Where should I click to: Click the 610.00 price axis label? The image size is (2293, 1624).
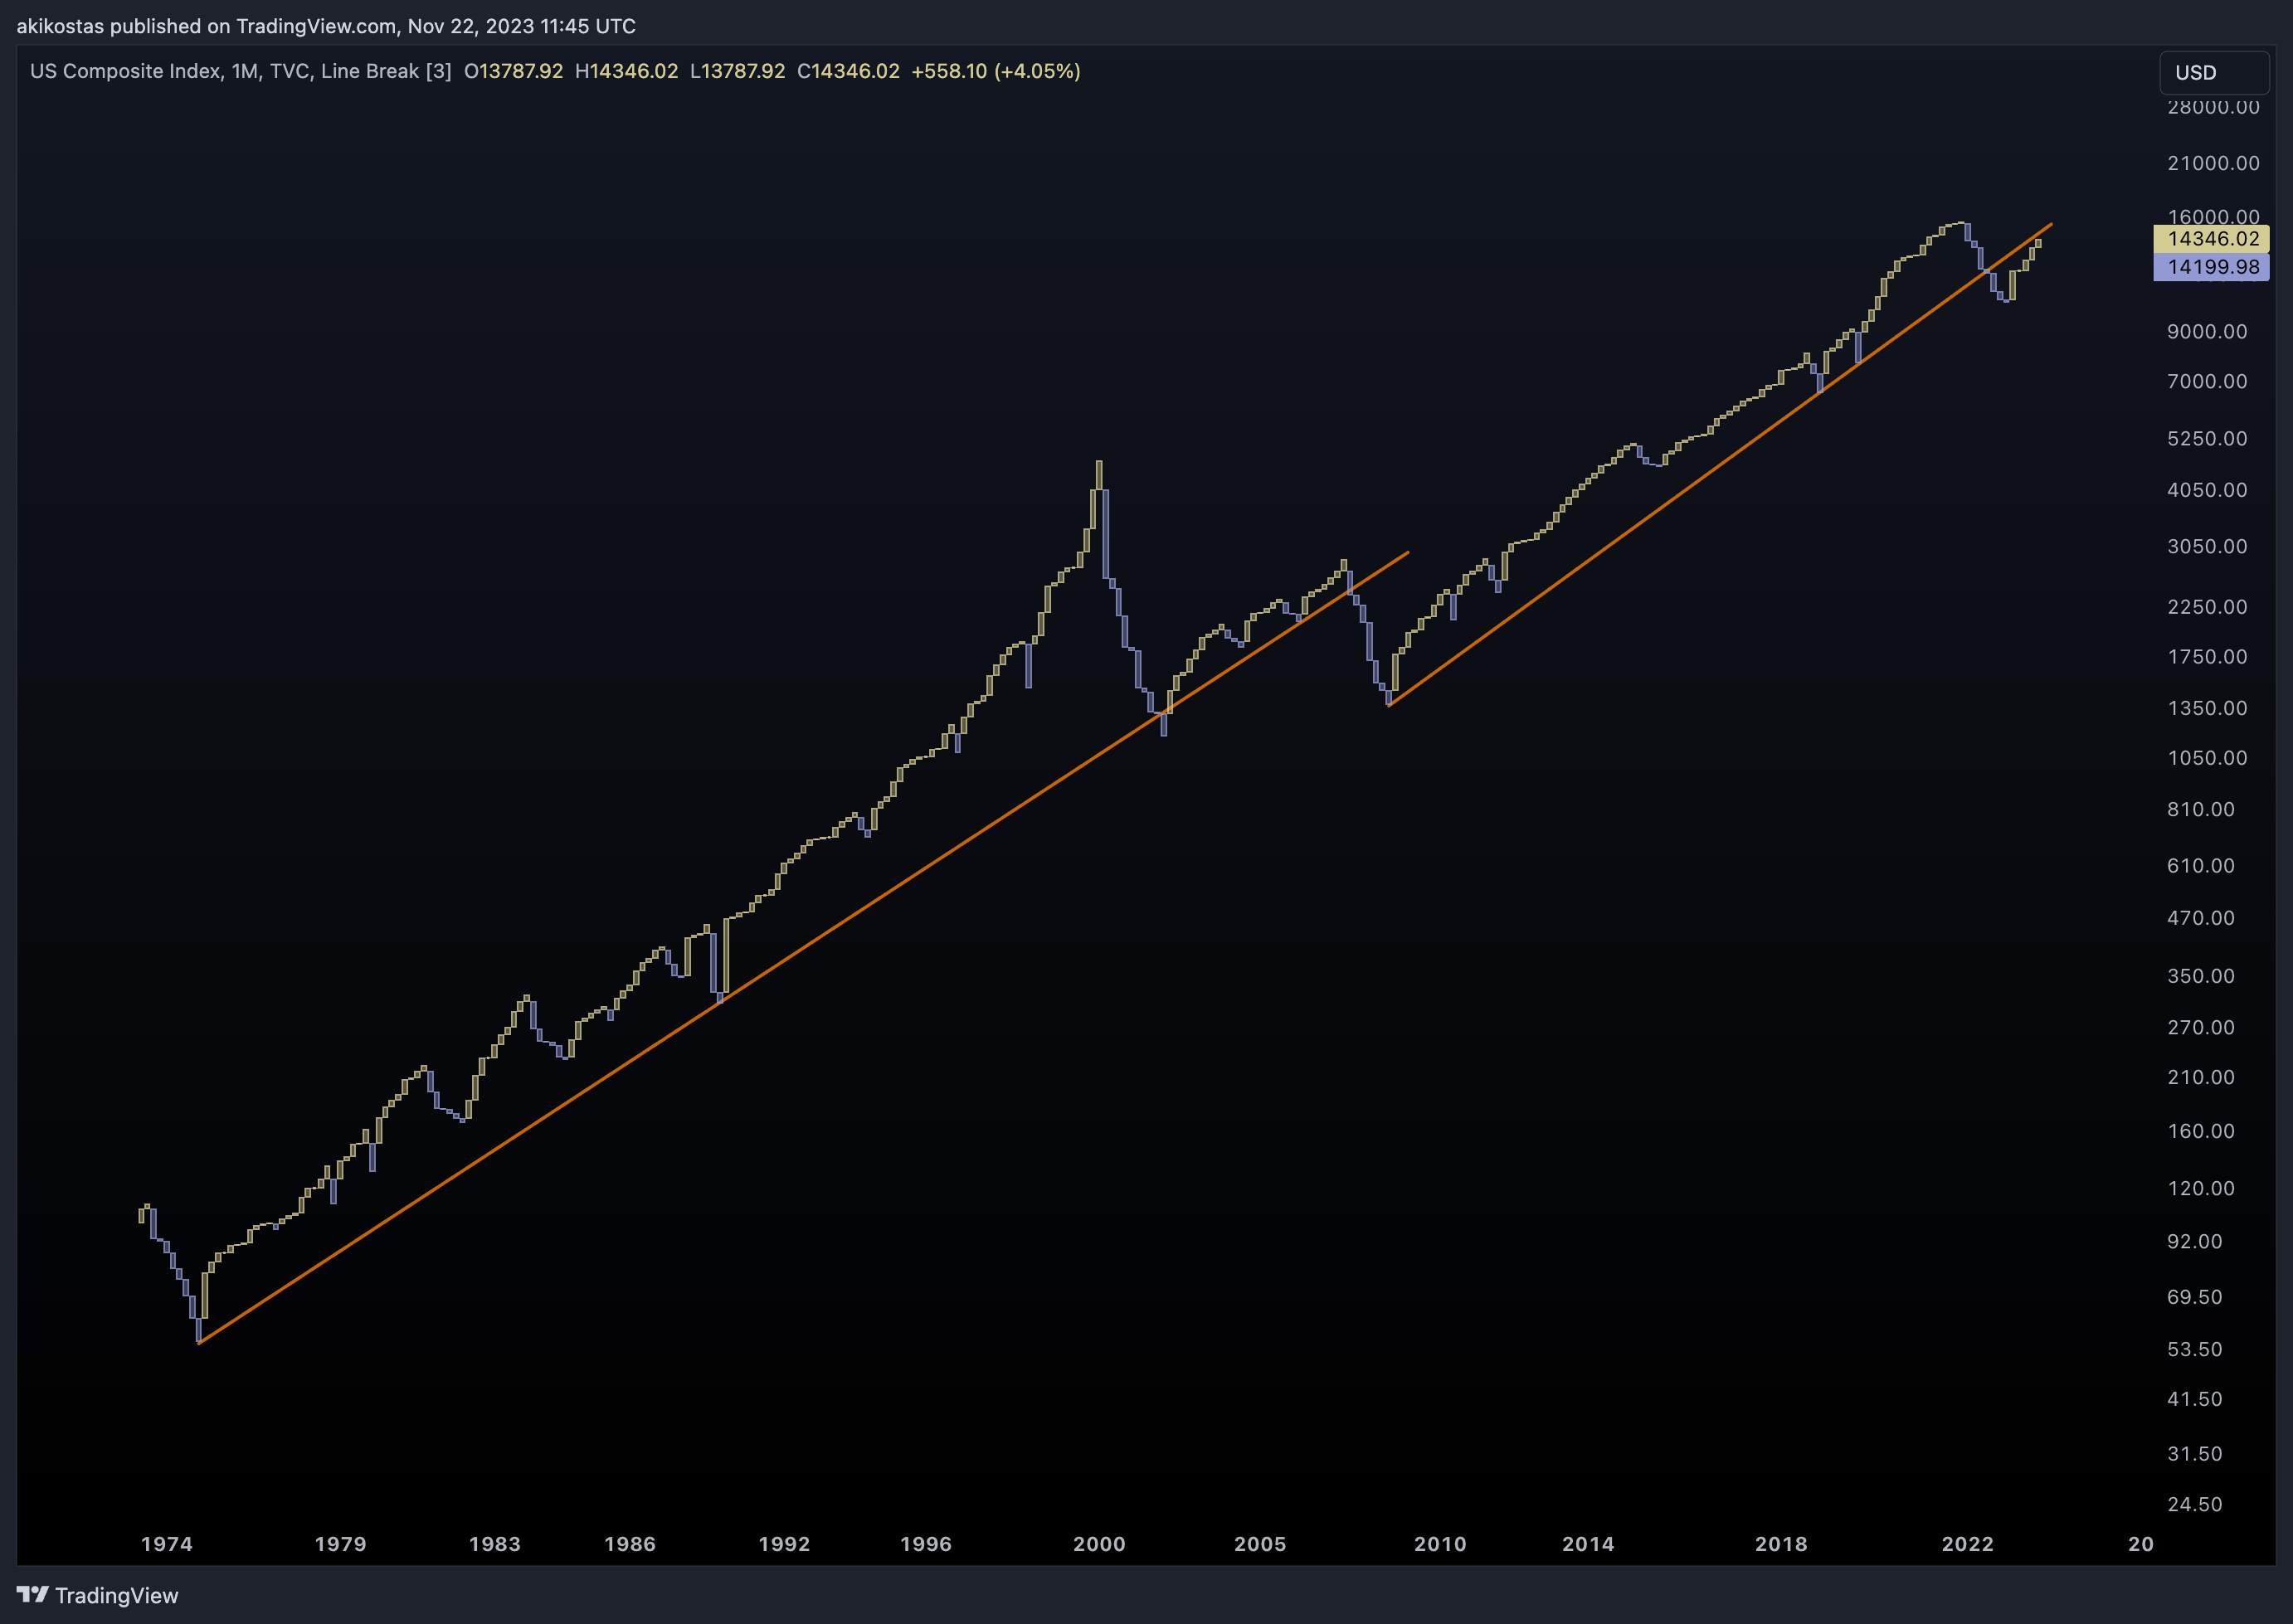point(2201,865)
